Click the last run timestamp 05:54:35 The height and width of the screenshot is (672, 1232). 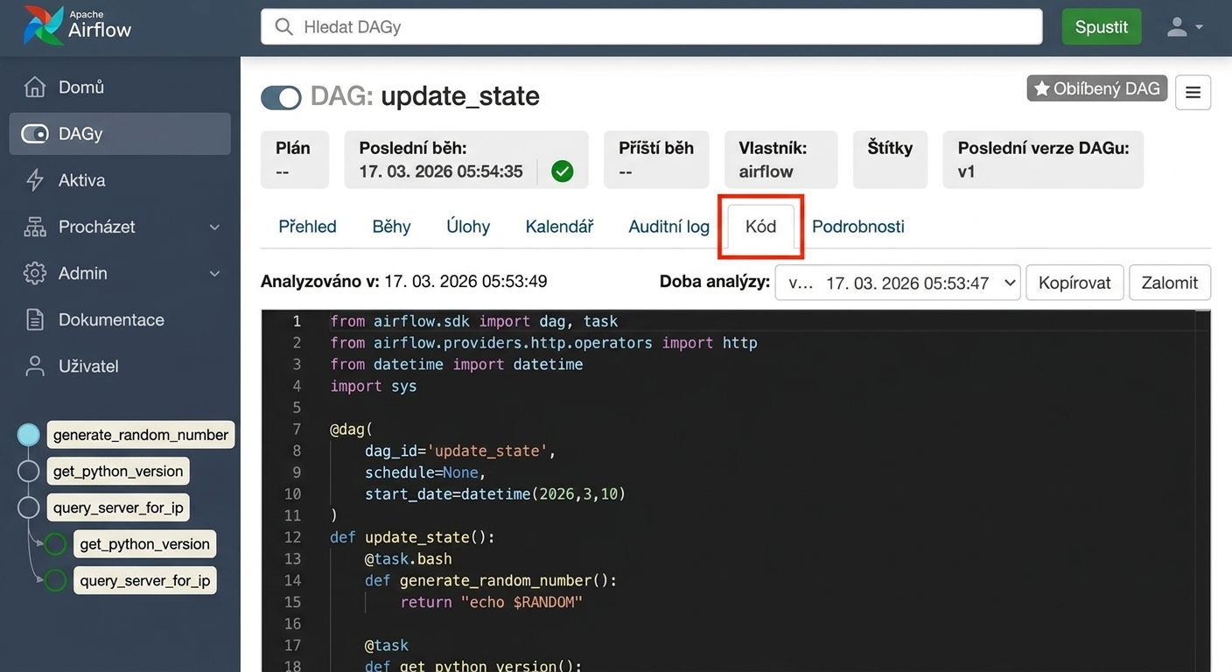[x=441, y=171]
